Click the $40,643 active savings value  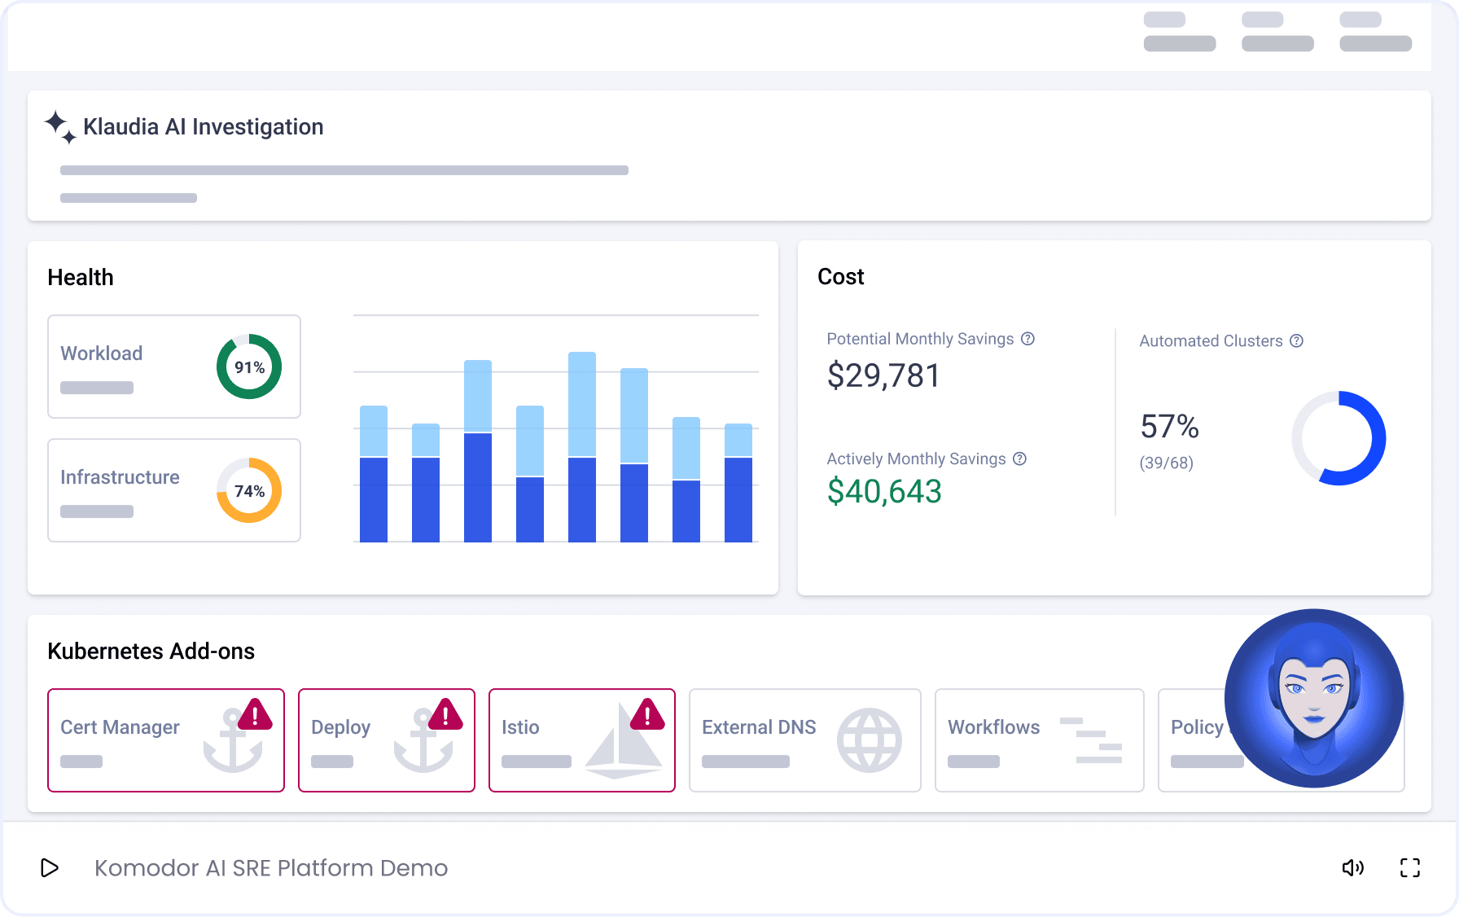tap(884, 492)
